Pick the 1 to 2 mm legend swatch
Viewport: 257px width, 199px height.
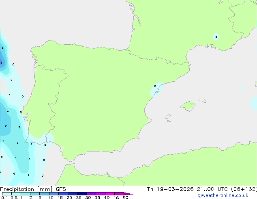tap(26, 194)
